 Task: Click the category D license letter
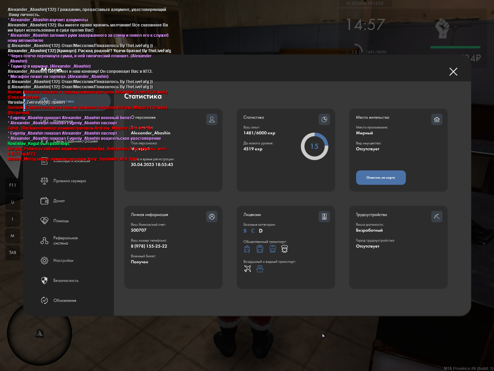261,231
